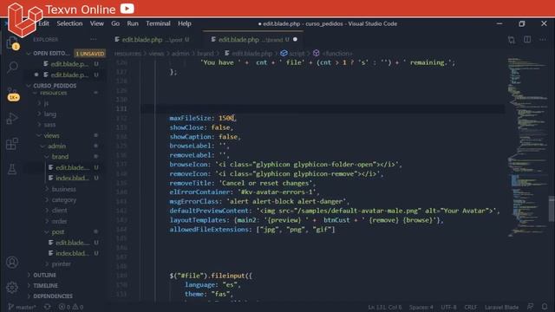
Task: Open Run and Debug view
Action: (x=12, y=119)
